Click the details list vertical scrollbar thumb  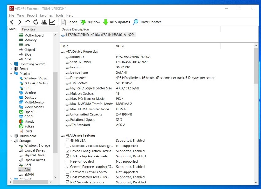pyautogui.click(x=256, y=66)
